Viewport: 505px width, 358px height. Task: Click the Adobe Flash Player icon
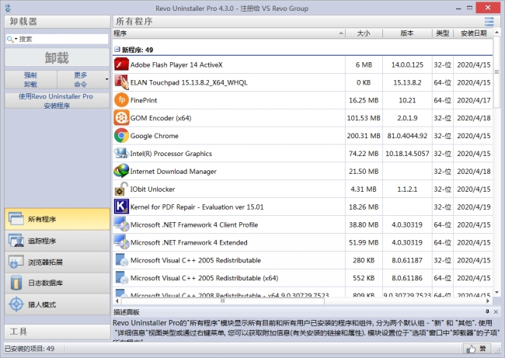121,64
